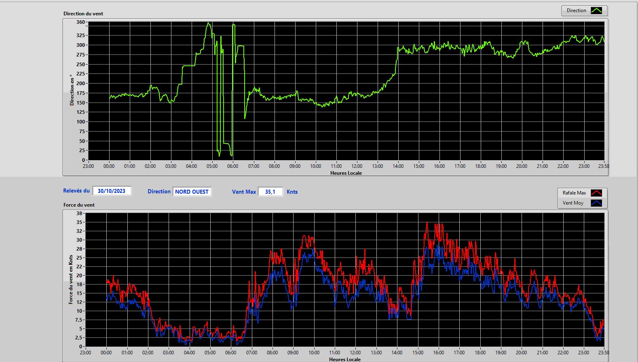Click the 20 value on wind force axis
The width and height of the screenshot is (638, 362).
79,275
